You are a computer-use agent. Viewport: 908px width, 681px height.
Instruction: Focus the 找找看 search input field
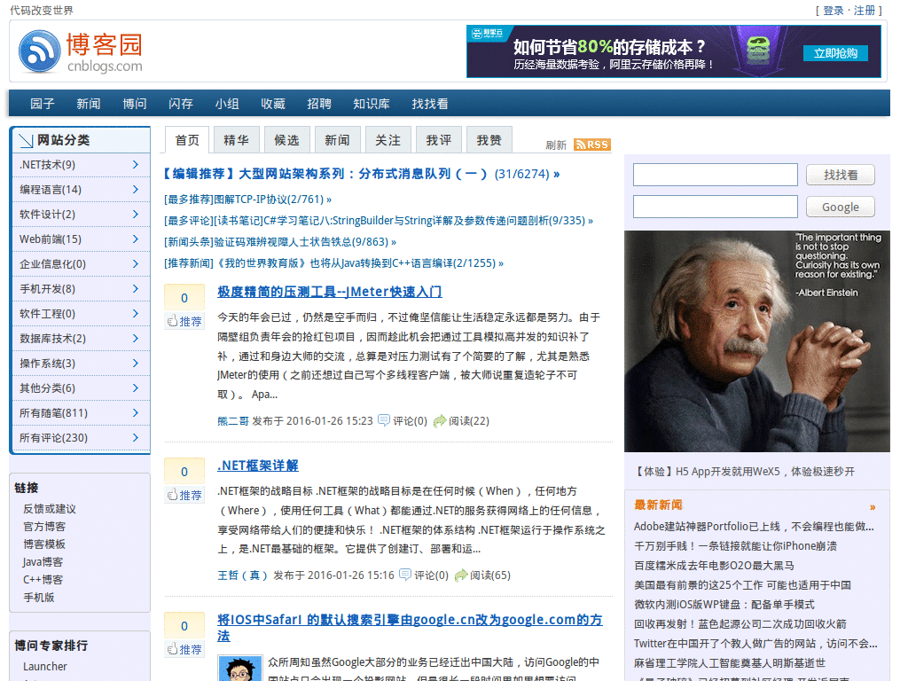715,175
